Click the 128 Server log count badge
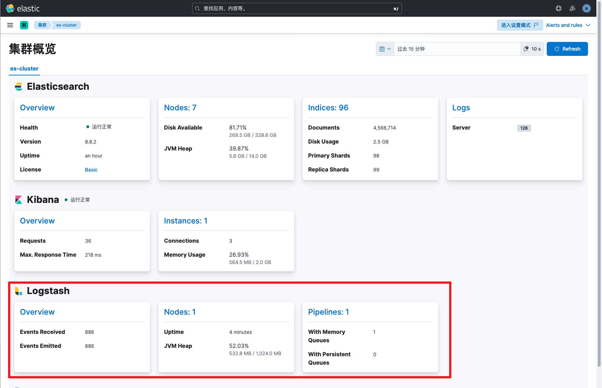Image resolution: width=602 pixels, height=388 pixels. [524, 128]
